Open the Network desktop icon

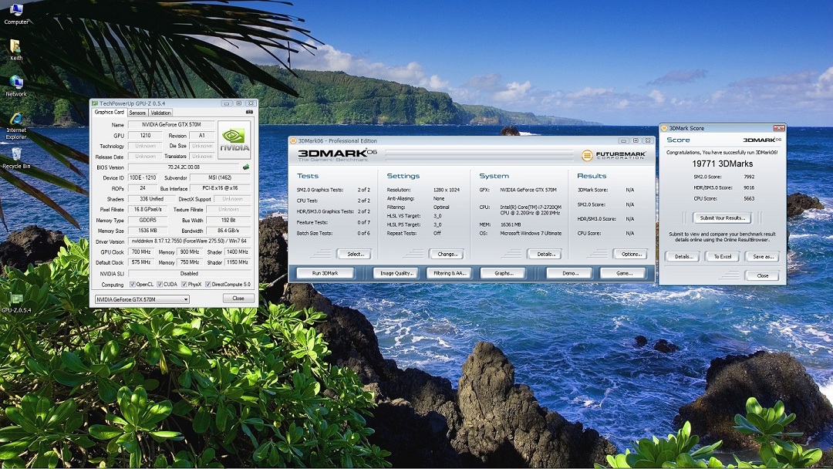[x=16, y=86]
